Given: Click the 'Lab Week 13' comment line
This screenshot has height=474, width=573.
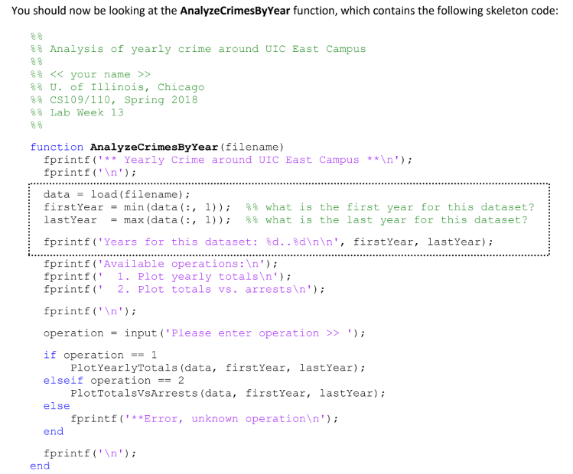Looking at the screenshot, I should (x=77, y=112).
